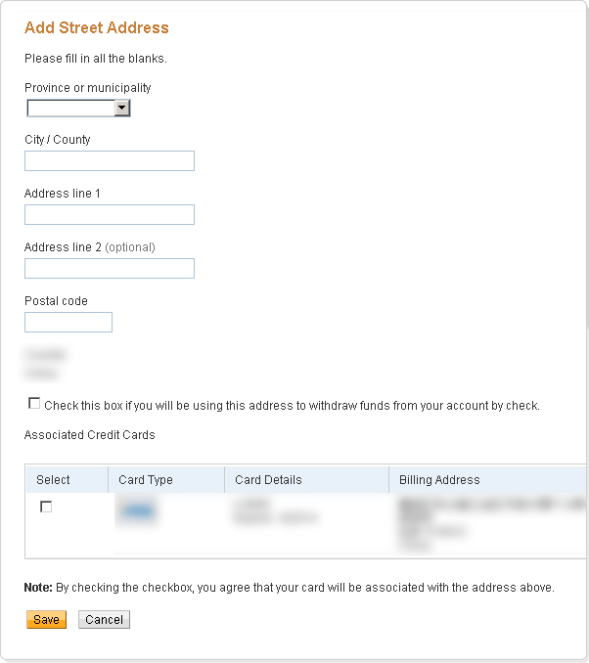Viewport: 589px width, 663px height.
Task: Click the Province or municipality label
Action: click(x=88, y=88)
